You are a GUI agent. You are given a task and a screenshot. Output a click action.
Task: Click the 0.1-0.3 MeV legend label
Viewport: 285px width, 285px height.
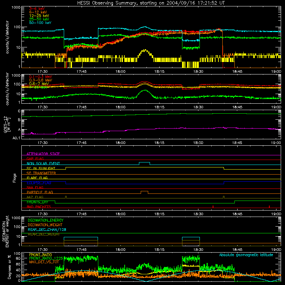coord(41,77)
